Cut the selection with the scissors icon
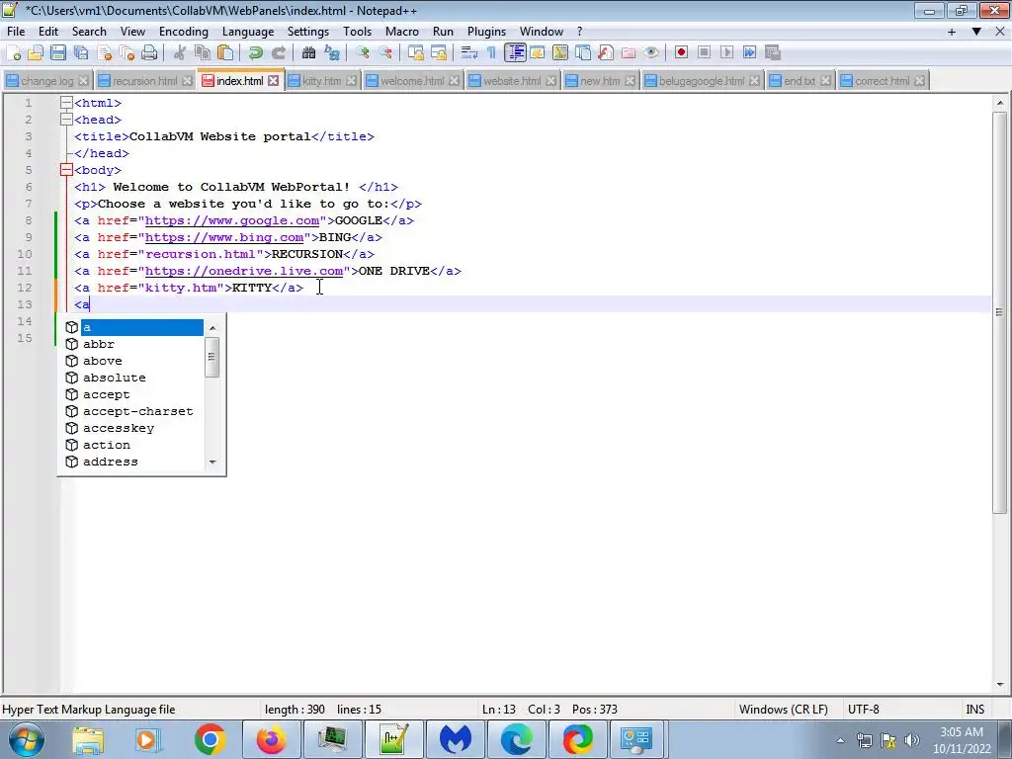 pyautogui.click(x=180, y=53)
